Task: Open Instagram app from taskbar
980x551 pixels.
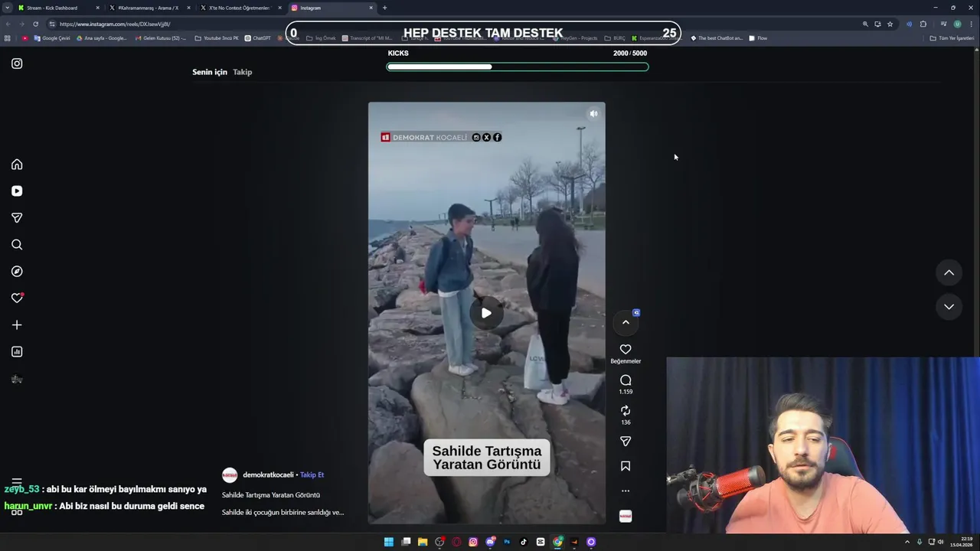Action: pyautogui.click(x=473, y=542)
